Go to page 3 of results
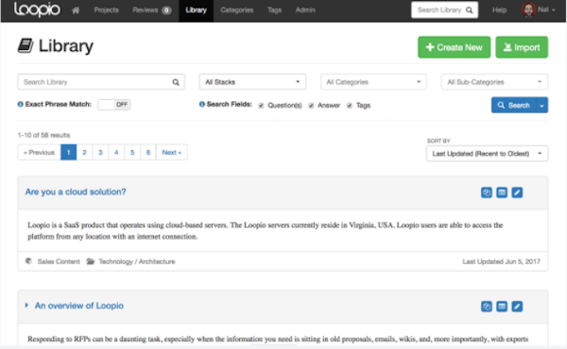The image size is (567, 349). [100, 152]
